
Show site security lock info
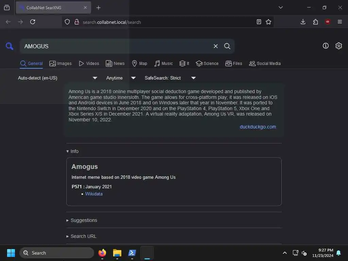coord(77,22)
